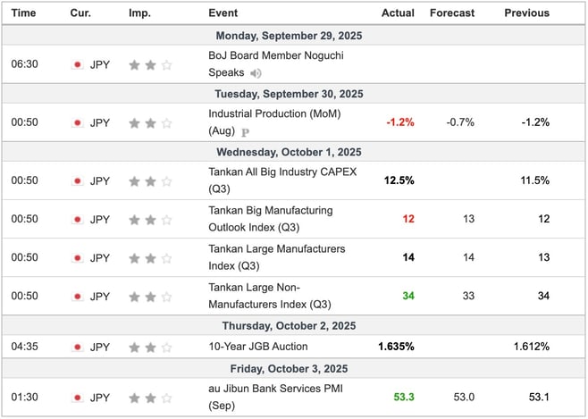Click the Japan flag in the 10-Year JGB Auction row
The image size is (588, 419).
[77, 347]
